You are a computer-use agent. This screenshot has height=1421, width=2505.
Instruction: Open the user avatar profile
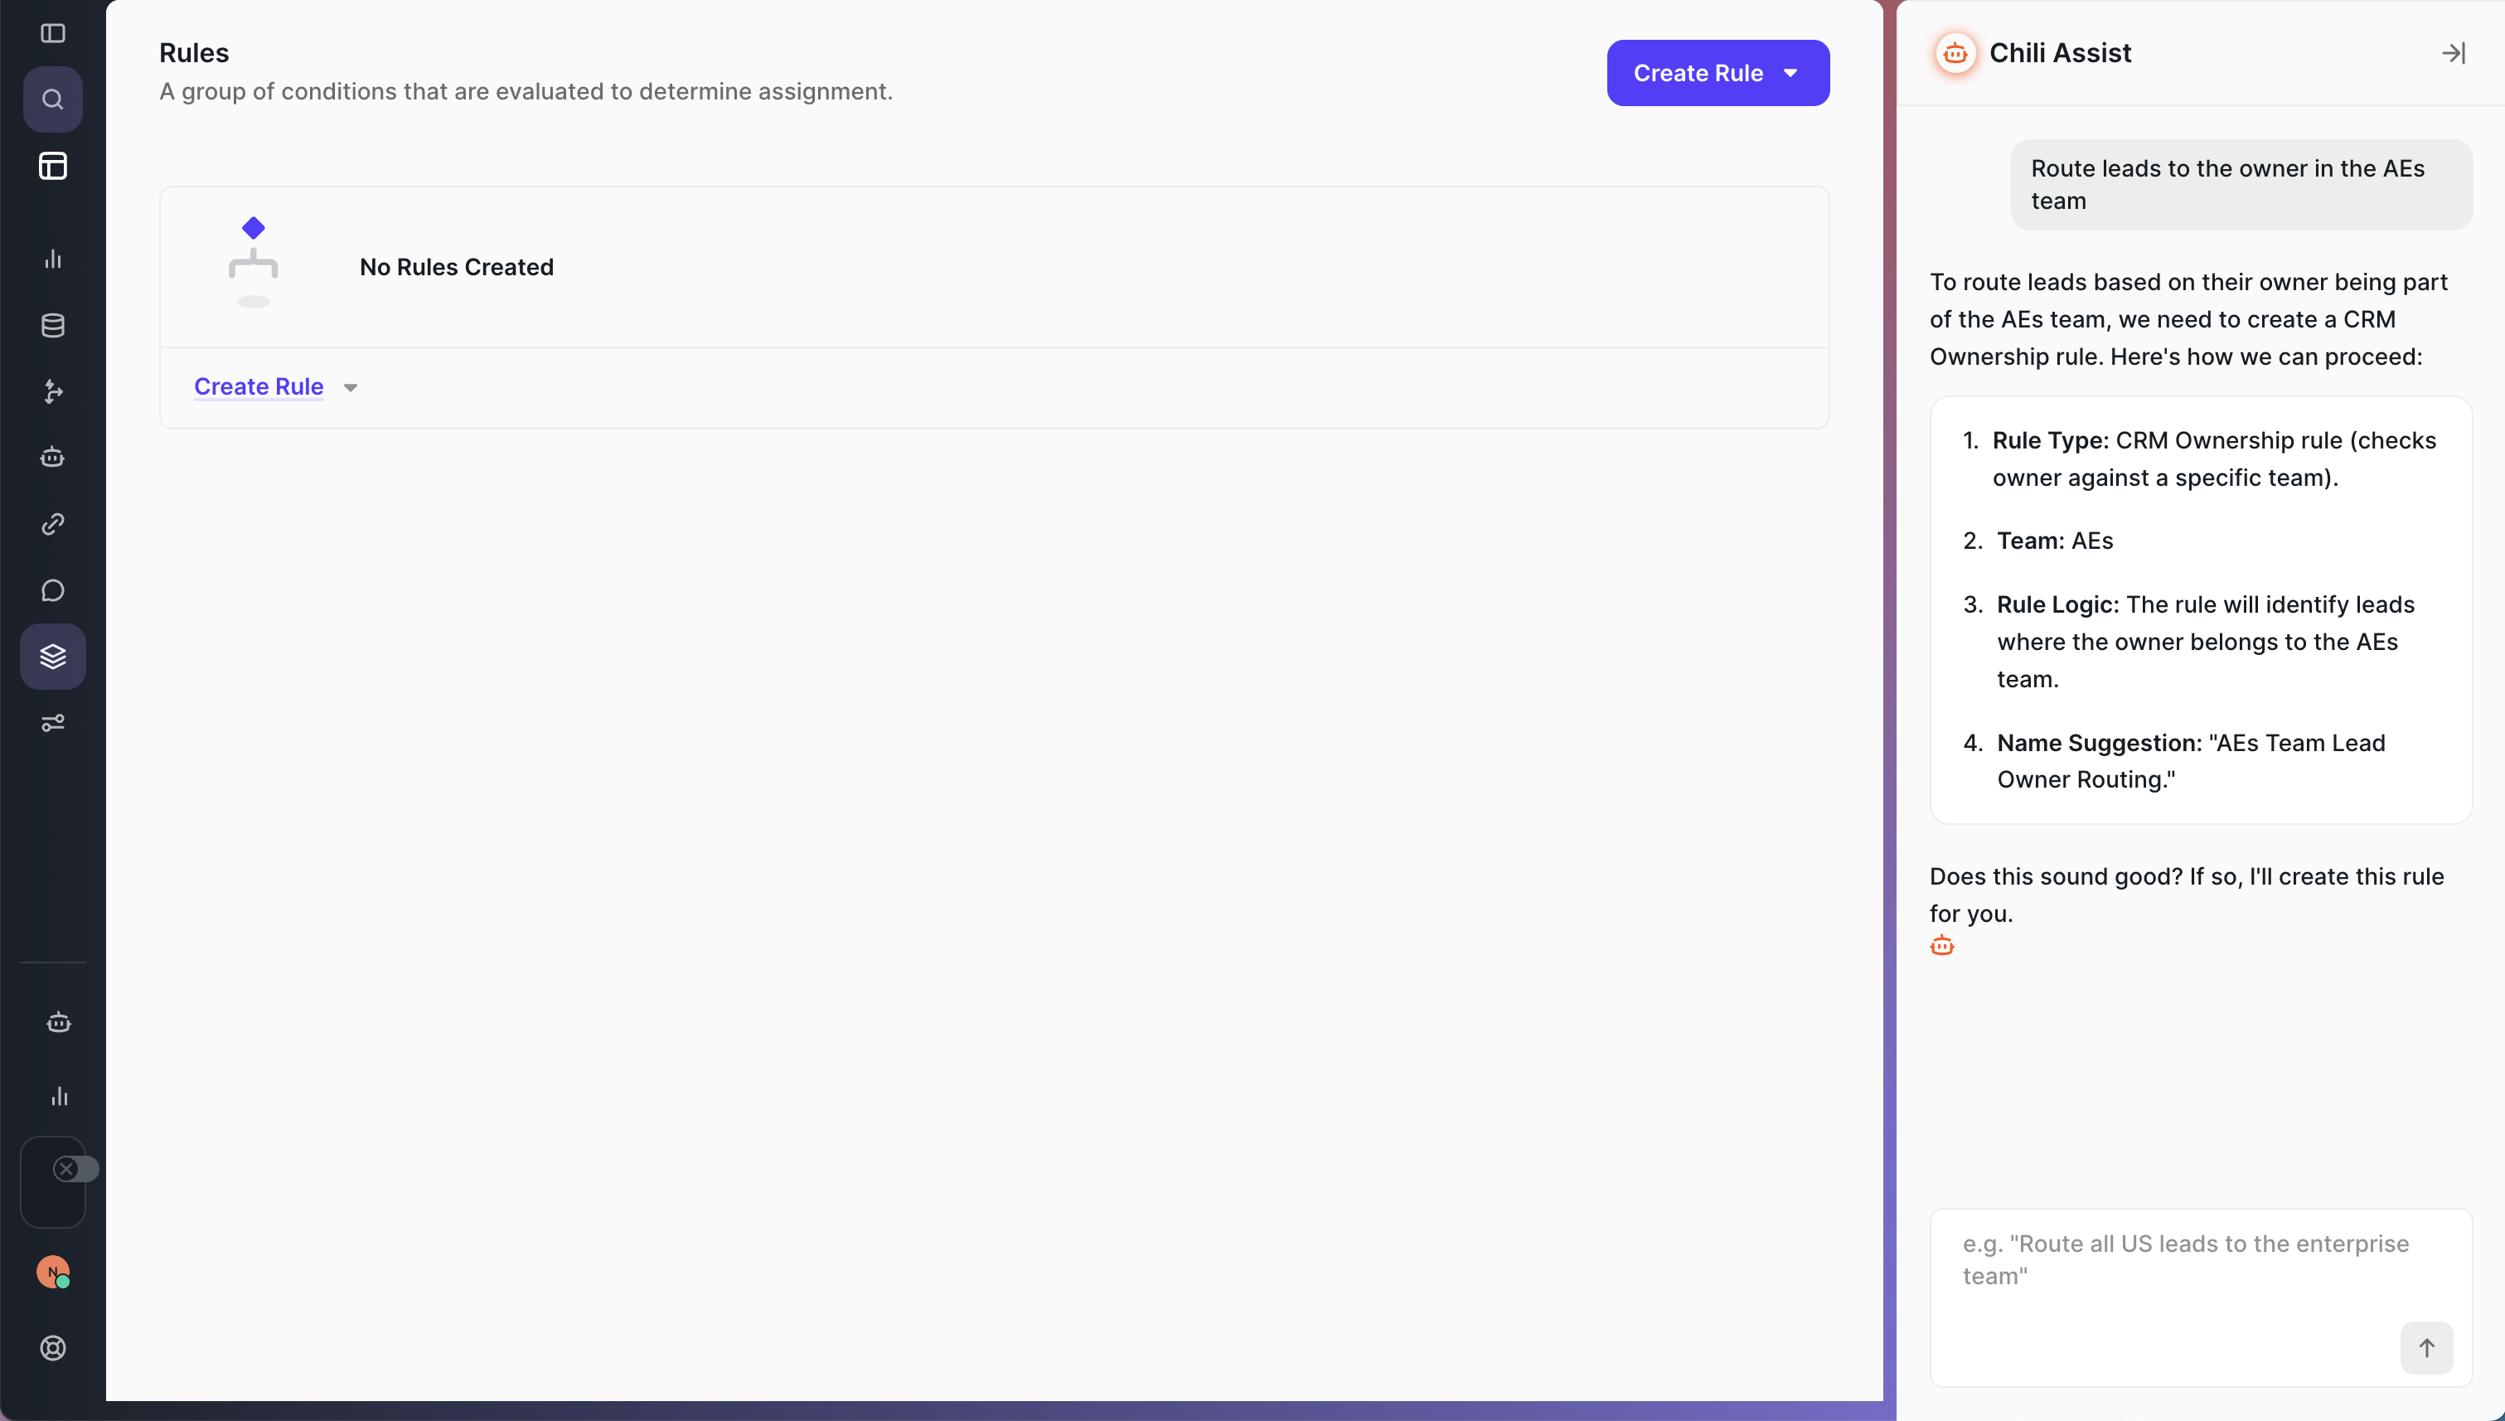pyautogui.click(x=53, y=1272)
